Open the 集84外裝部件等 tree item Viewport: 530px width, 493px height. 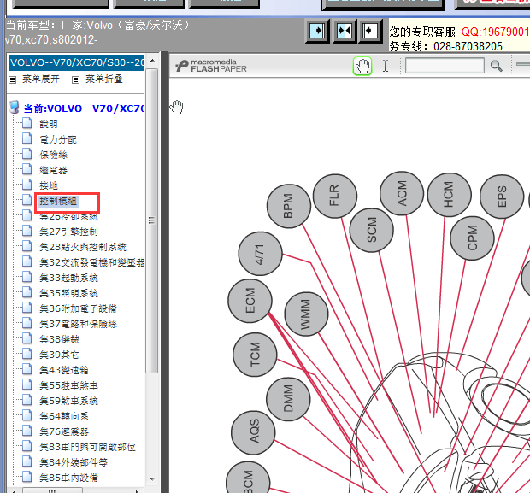click(x=74, y=462)
